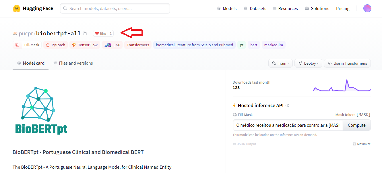
Task: Focus the search models, datasets, users field
Action: [115, 8]
